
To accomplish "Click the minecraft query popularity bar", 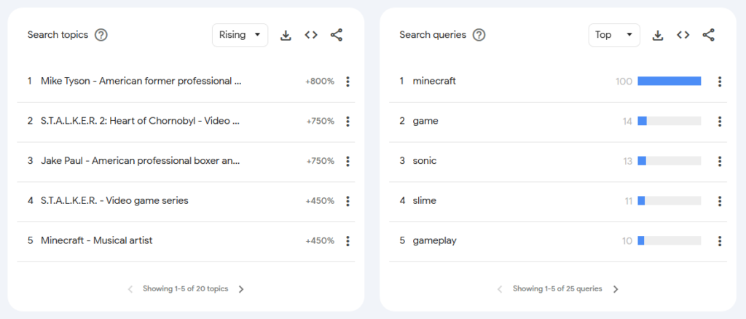I will [670, 82].
